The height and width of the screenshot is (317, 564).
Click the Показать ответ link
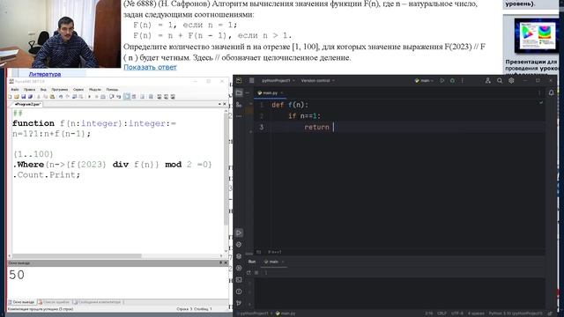150,67
